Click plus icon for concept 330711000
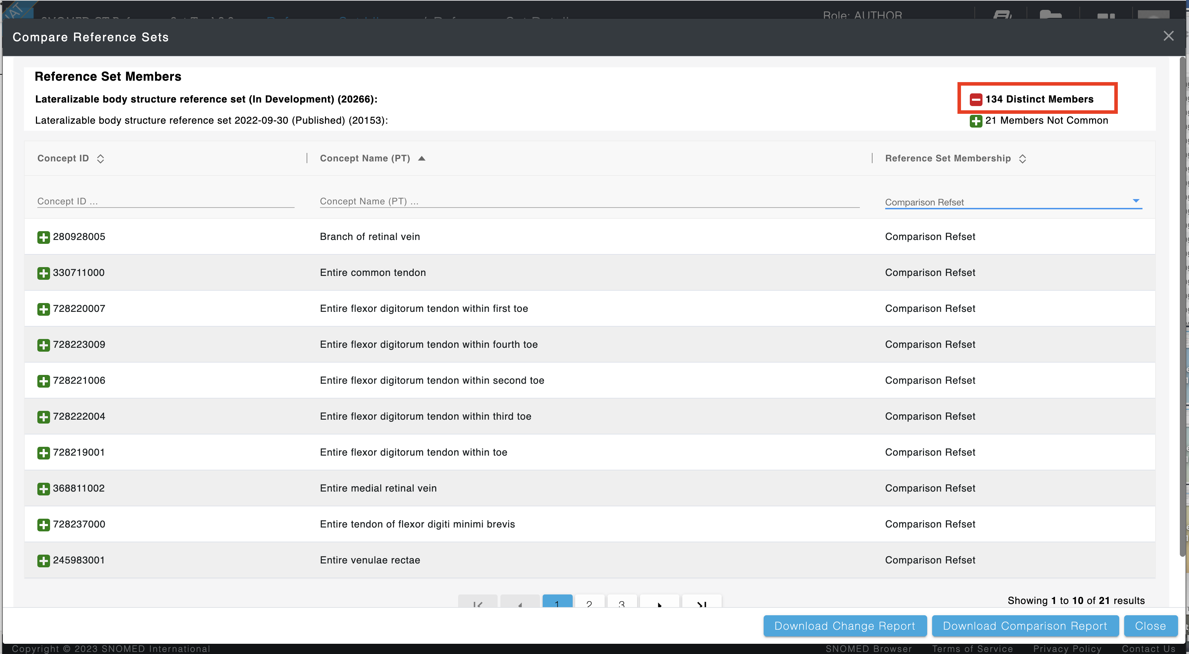The image size is (1189, 654). [x=43, y=273]
